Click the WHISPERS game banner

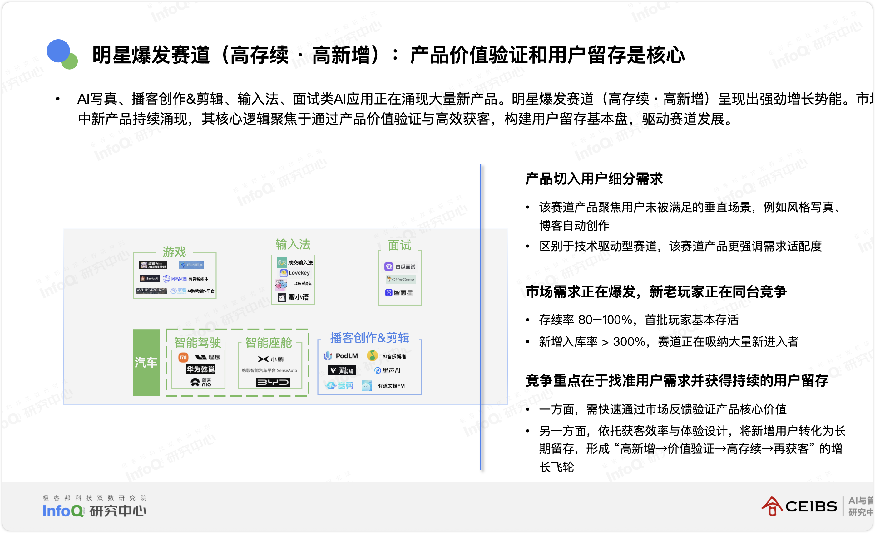click(151, 291)
